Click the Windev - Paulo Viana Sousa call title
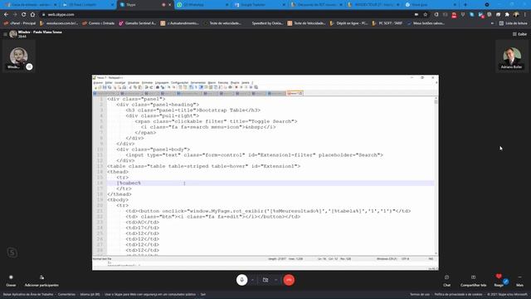Viewport: 531px width, 299px height. (x=40, y=32)
